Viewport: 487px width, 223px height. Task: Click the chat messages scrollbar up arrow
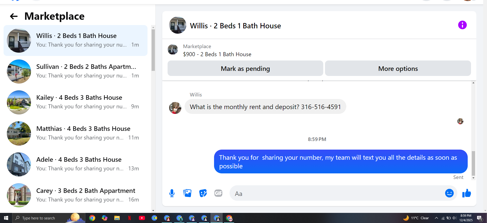click(473, 83)
